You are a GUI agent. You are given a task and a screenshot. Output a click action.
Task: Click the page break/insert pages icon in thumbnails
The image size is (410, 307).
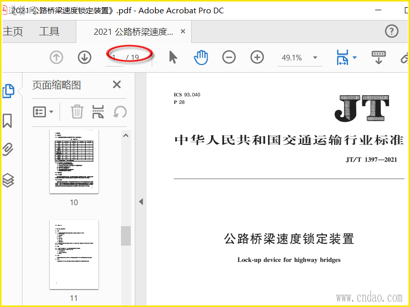pyautogui.click(x=98, y=112)
